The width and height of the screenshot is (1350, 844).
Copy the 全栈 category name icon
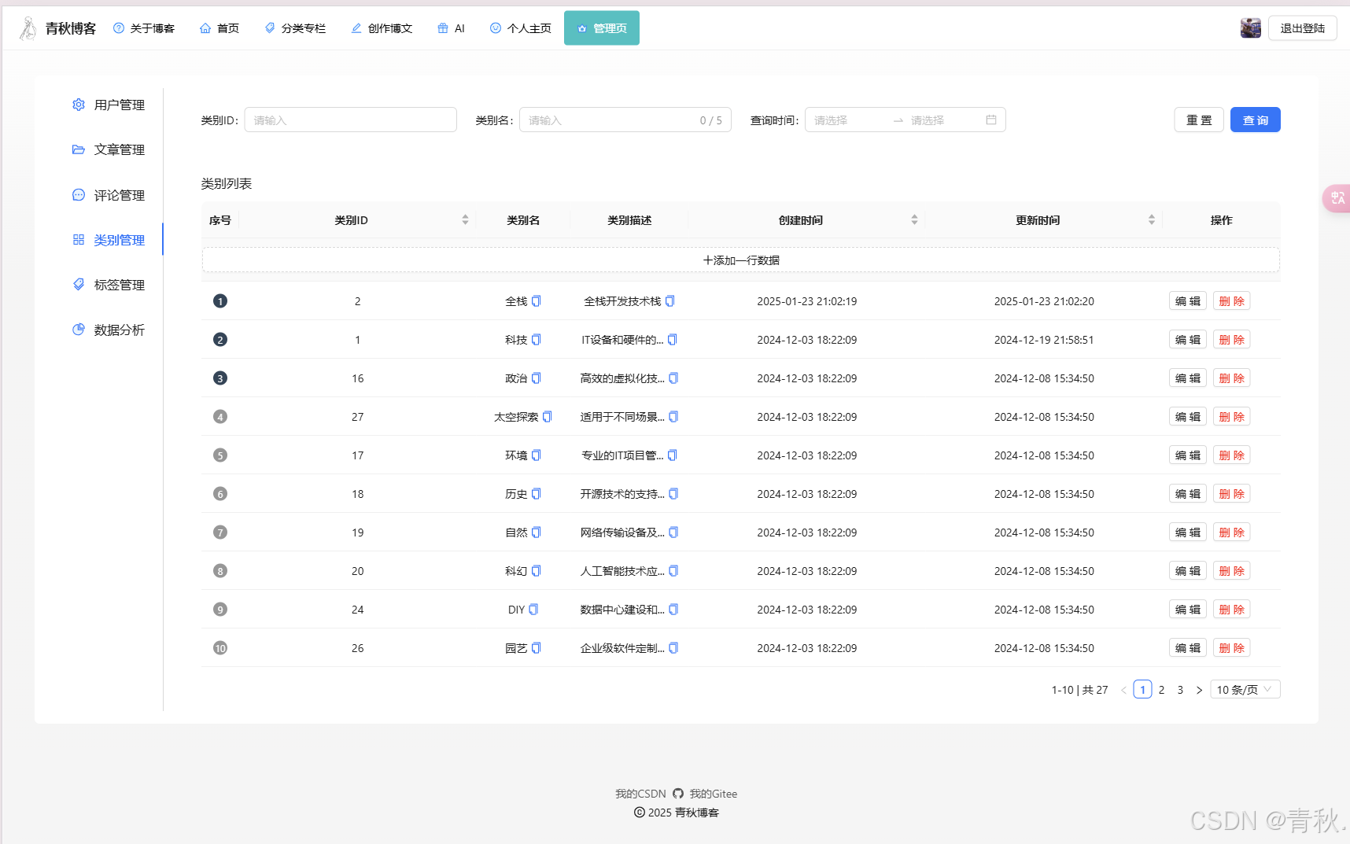pyautogui.click(x=537, y=301)
